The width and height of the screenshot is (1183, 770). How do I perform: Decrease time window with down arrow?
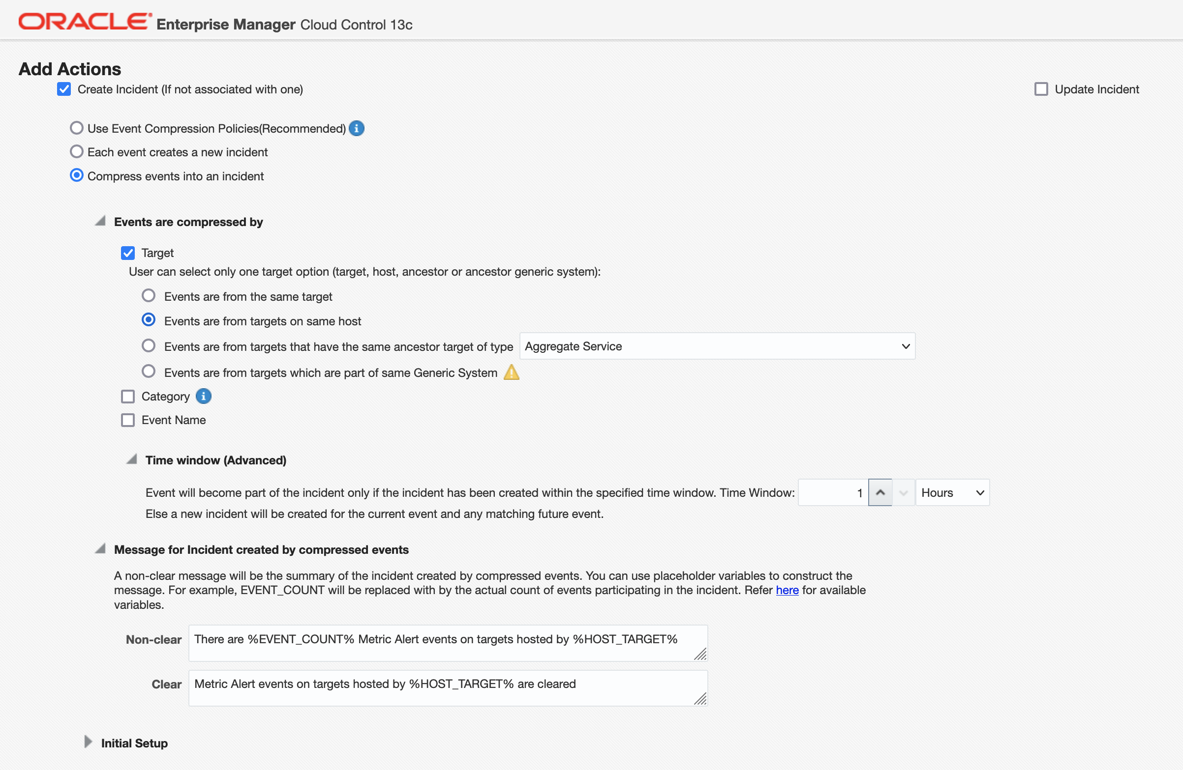pos(903,492)
